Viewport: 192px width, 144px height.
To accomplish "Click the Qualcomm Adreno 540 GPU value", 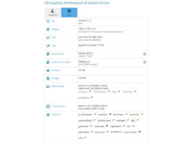I will pos(91,45).
